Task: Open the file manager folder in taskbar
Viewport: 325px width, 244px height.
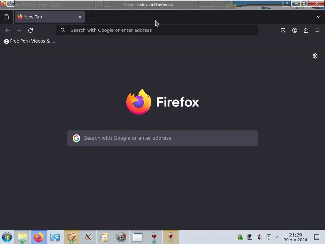Action: coord(22,237)
